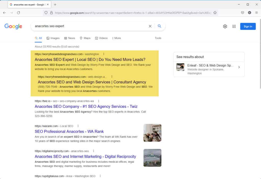261x179 pixels.
Task: Click the browser forward arrow
Action: pyautogui.click(x=11, y=13)
